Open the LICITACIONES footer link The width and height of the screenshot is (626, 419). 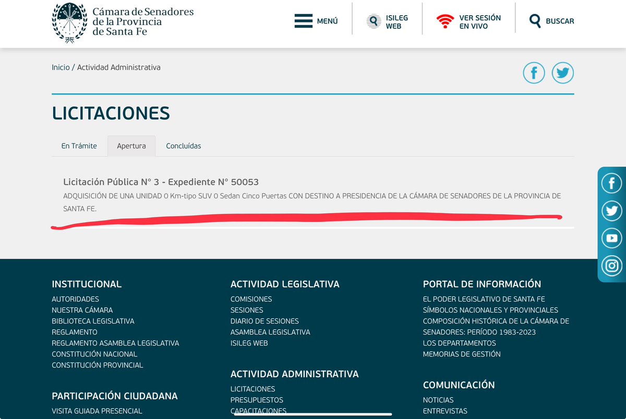pos(252,388)
